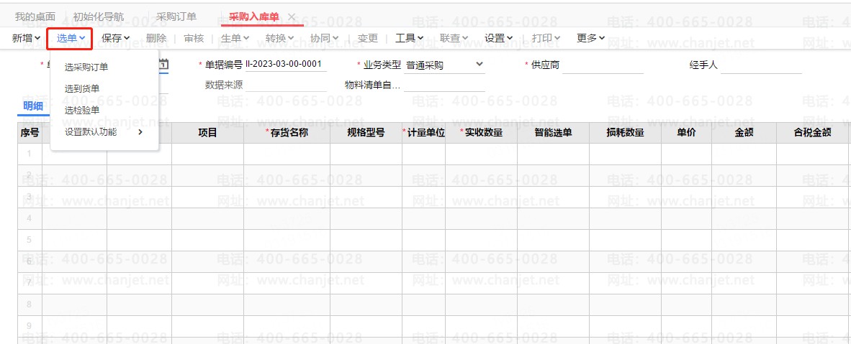Select row 5 in the detail grid
Viewport: 851px width, 344px height.
(30, 240)
